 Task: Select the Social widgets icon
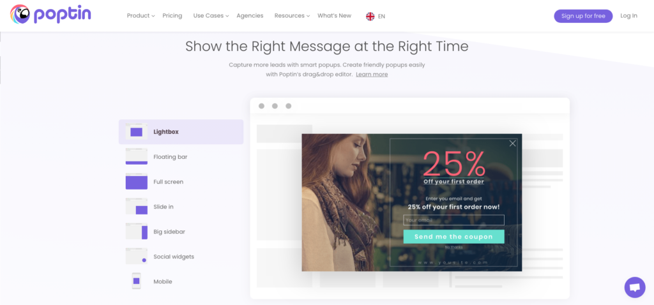pyautogui.click(x=137, y=257)
